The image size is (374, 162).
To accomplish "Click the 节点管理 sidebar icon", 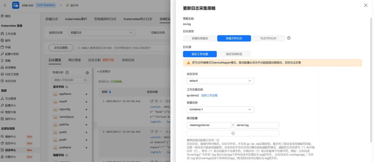I will pos(2,99).
